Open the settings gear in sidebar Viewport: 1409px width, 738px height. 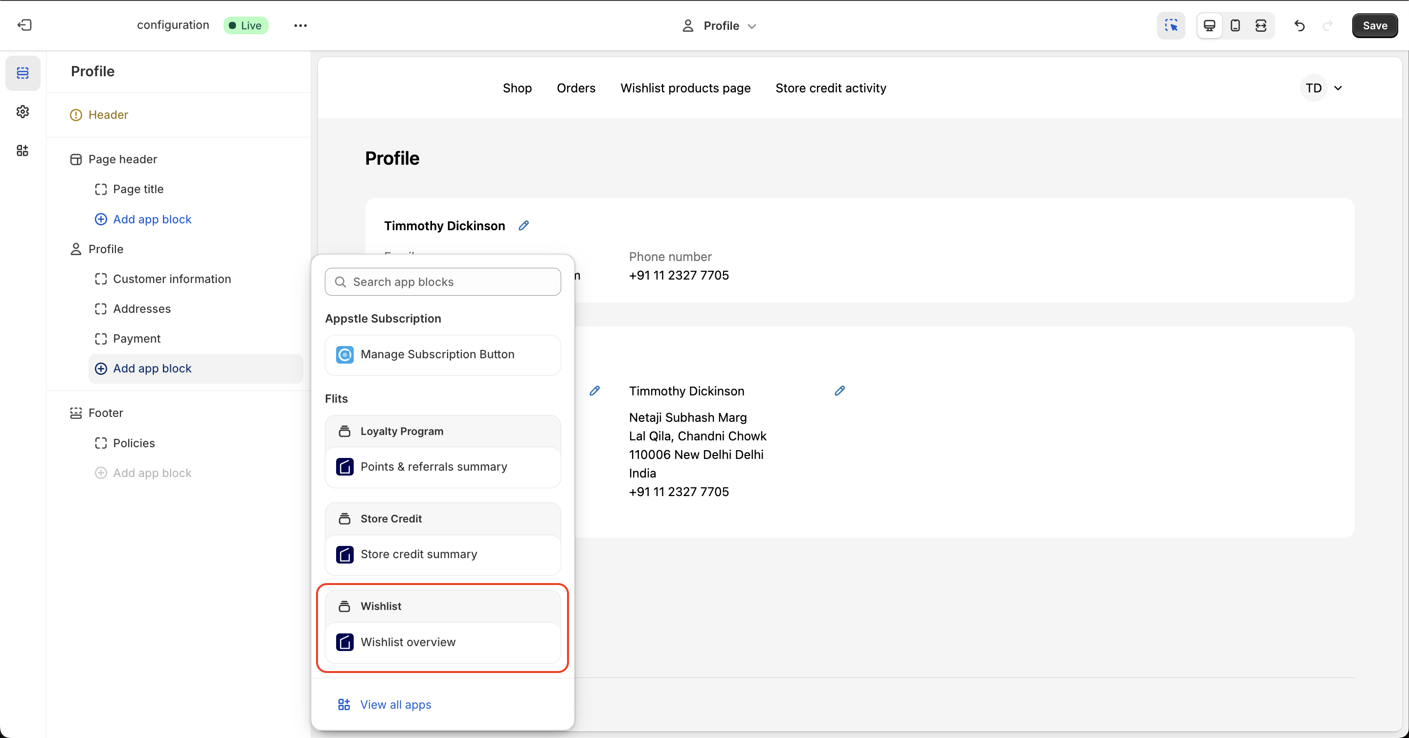click(x=23, y=111)
